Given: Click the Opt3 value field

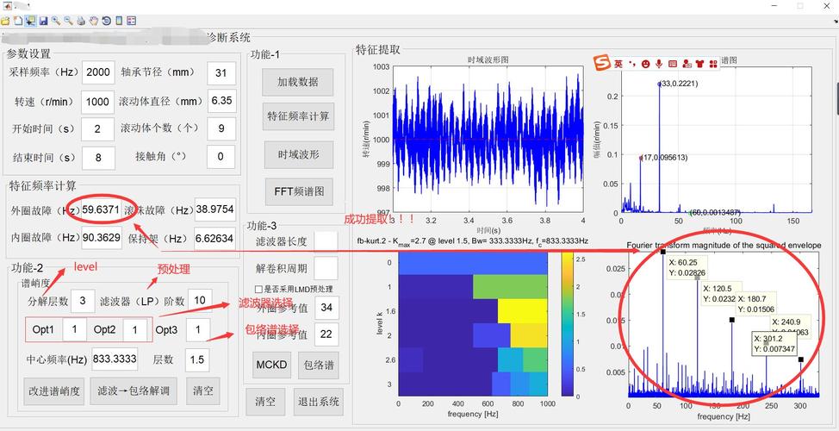Looking at the screenshot, I should [x=198, y=330].
